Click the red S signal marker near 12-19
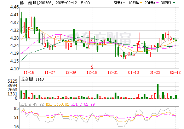 [x=92, y=66]
